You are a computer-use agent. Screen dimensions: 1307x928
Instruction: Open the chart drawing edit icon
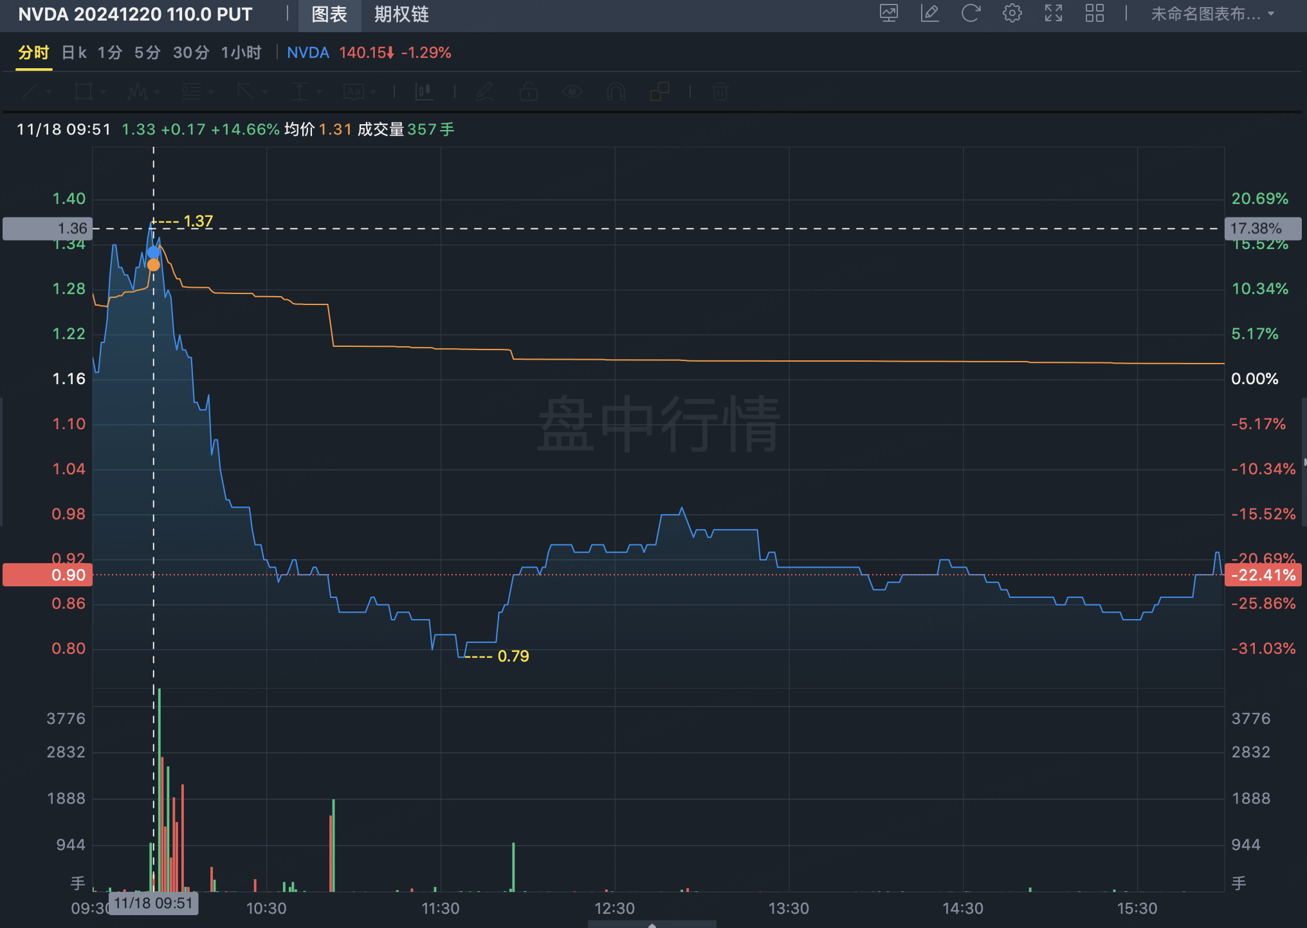point(929,14)
